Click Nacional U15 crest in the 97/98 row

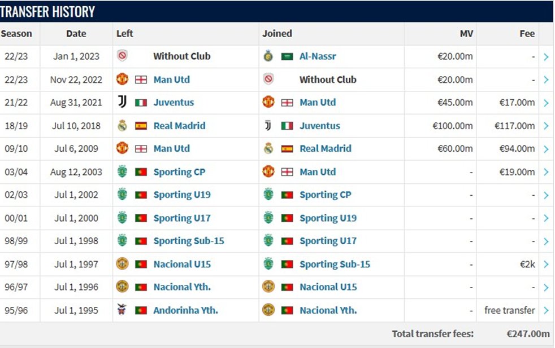(x=122, y=264)
